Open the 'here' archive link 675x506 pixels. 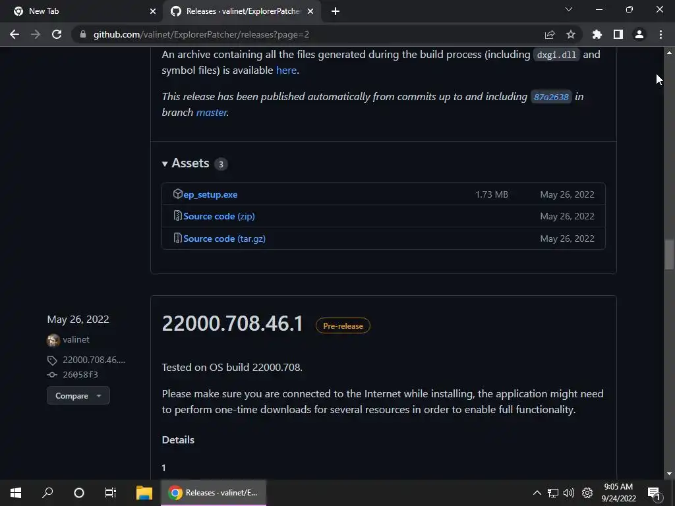point(286,70)
